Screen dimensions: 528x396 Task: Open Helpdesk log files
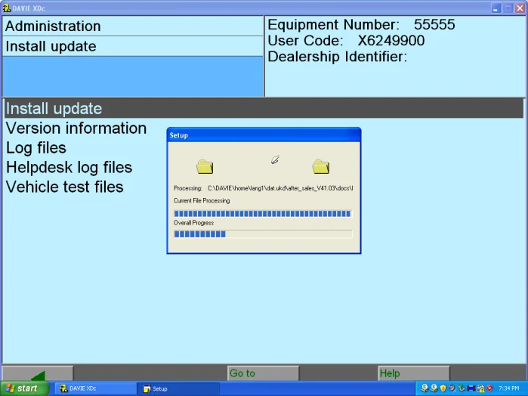69,167
